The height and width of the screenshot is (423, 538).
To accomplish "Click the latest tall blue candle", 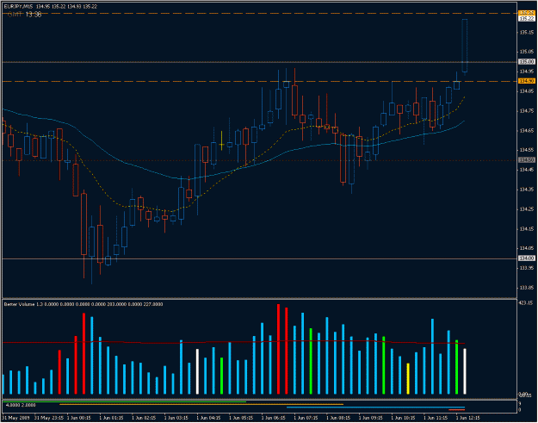I will [x=465, y=46].
